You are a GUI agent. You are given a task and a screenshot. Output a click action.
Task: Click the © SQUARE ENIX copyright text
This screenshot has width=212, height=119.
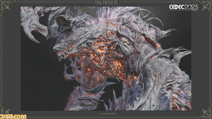(108, 114)
